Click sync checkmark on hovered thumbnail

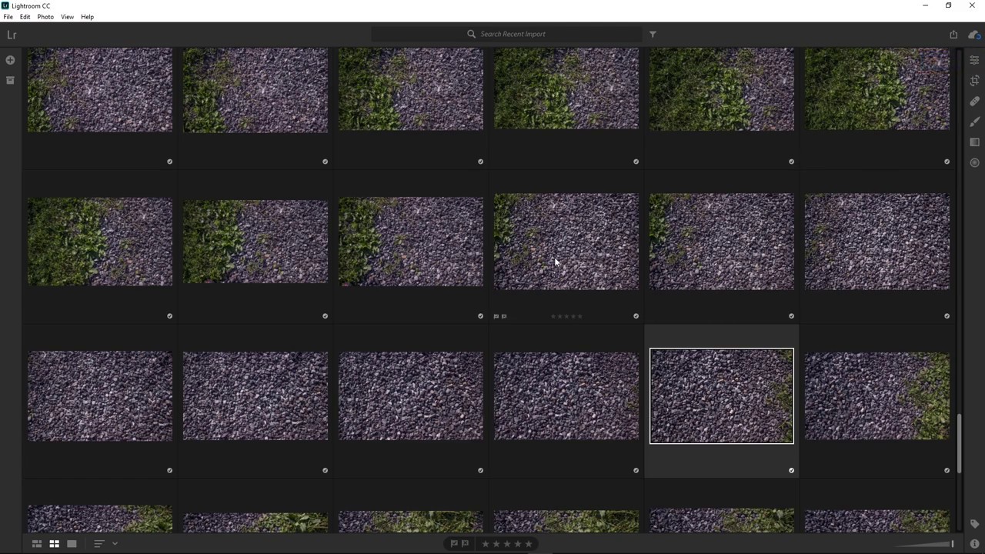coord(636,316)
